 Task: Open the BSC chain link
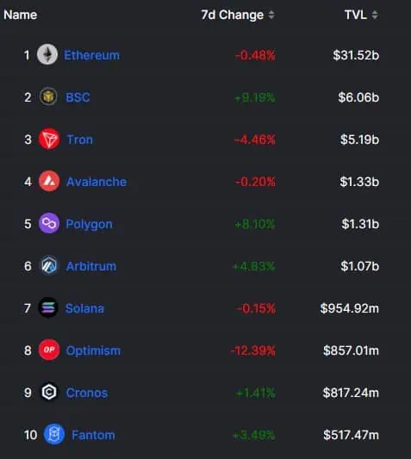pos(78,97)
